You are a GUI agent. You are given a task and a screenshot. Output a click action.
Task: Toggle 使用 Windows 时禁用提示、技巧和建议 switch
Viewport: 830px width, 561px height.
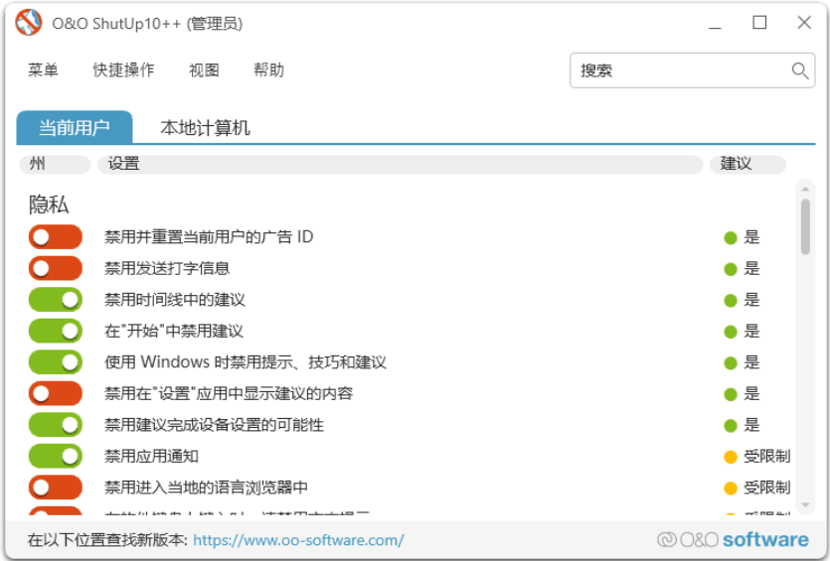point(56,362)
